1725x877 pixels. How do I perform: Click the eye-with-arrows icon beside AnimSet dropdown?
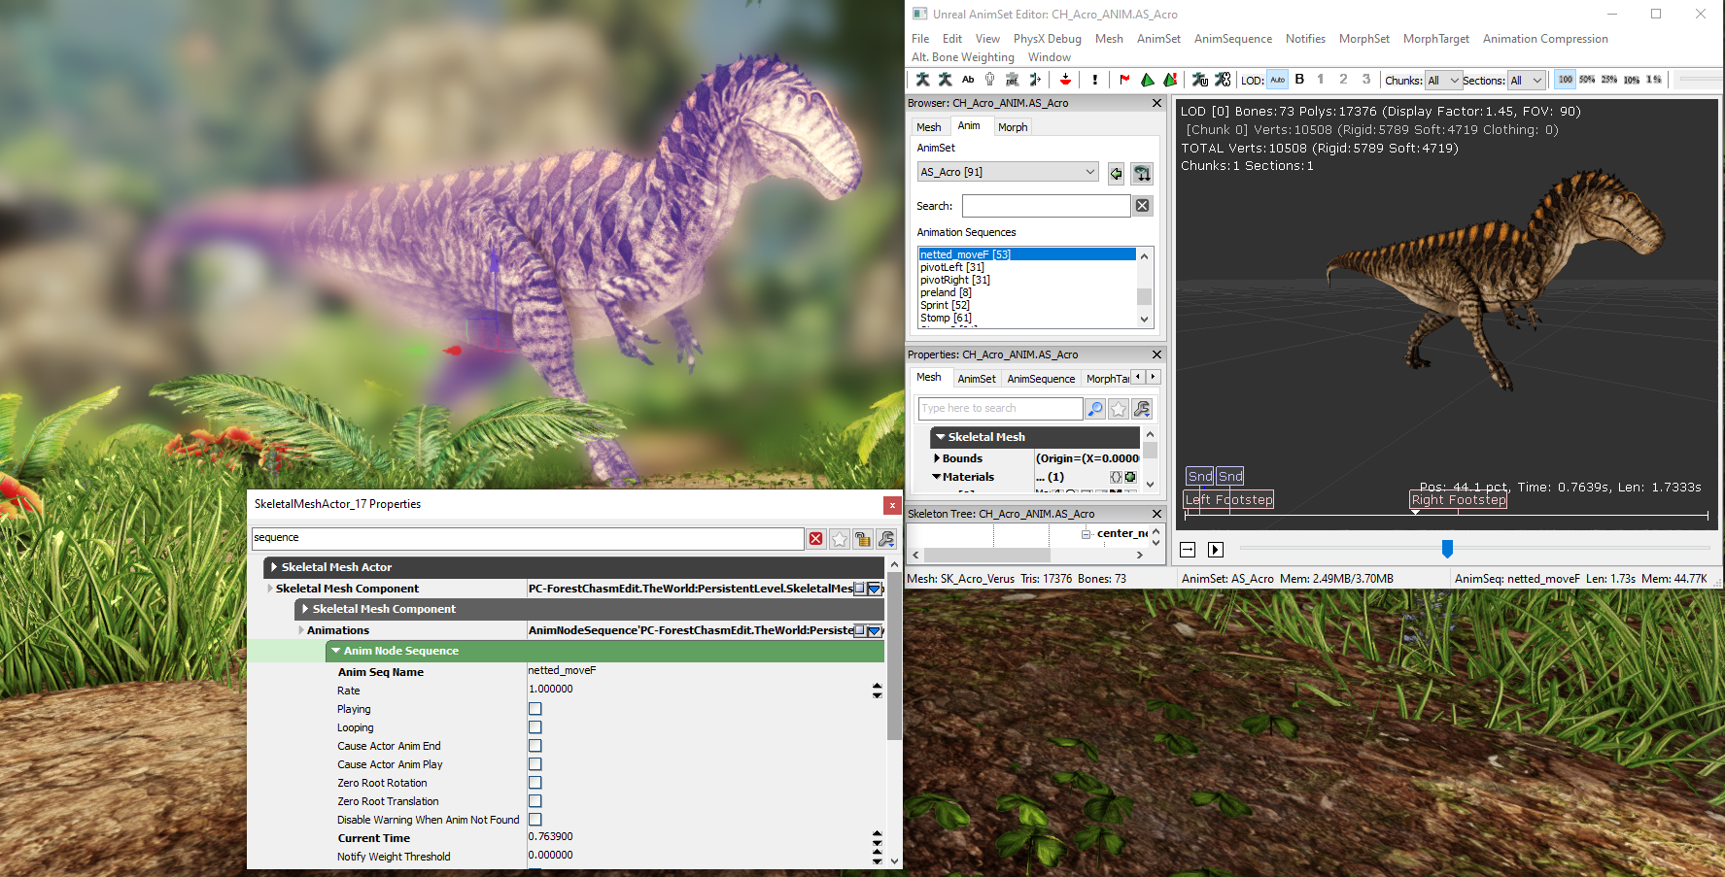(1142, 173)
